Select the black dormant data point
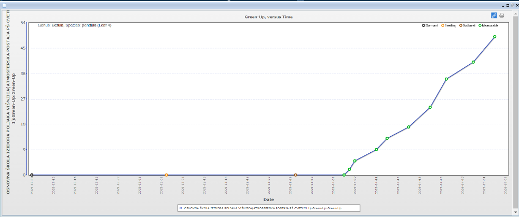Viewport: 519px width, 217px height. pyautogui.click(x=32, y=175)
